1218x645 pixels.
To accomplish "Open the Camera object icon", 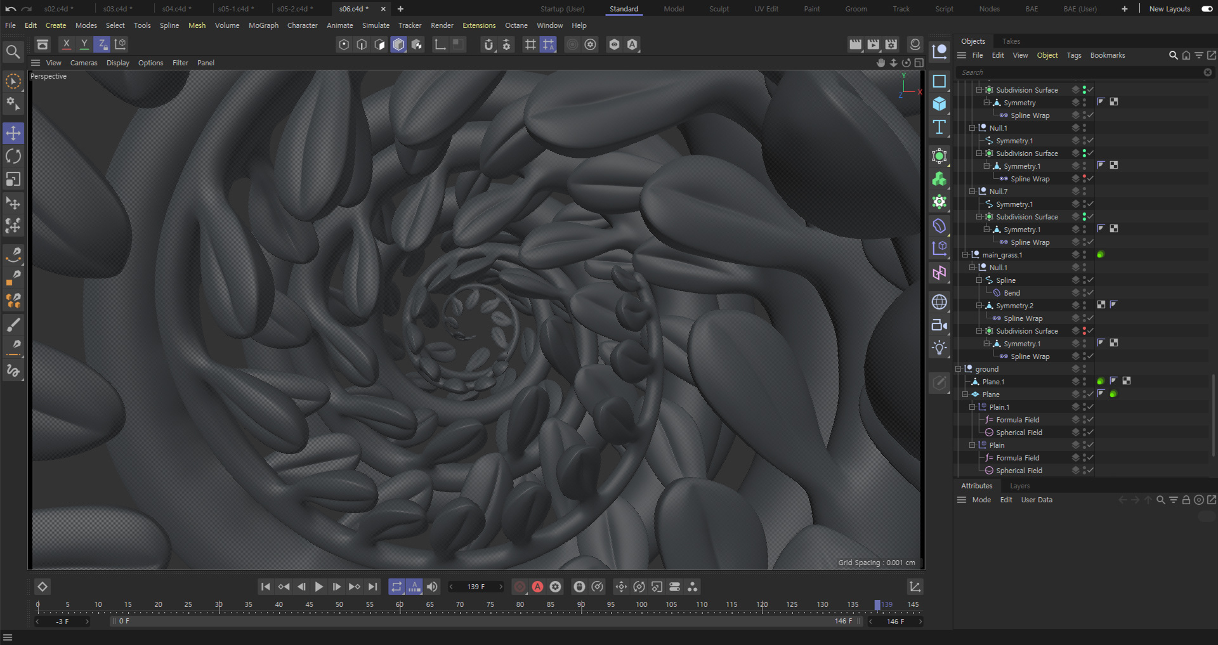I will coord(940,325).
